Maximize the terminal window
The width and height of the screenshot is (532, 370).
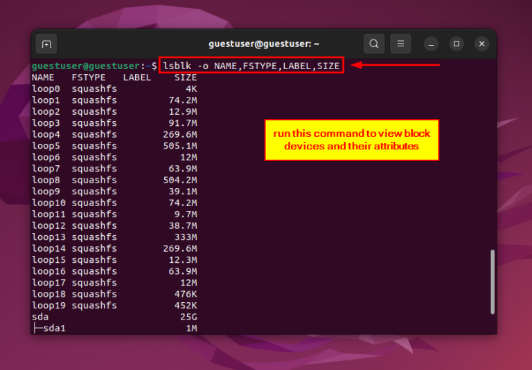click(456, 44)
